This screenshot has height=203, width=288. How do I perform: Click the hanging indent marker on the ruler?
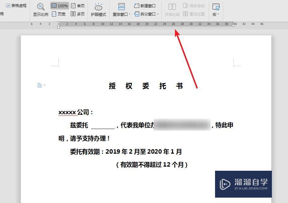click(x=58, y=26)
